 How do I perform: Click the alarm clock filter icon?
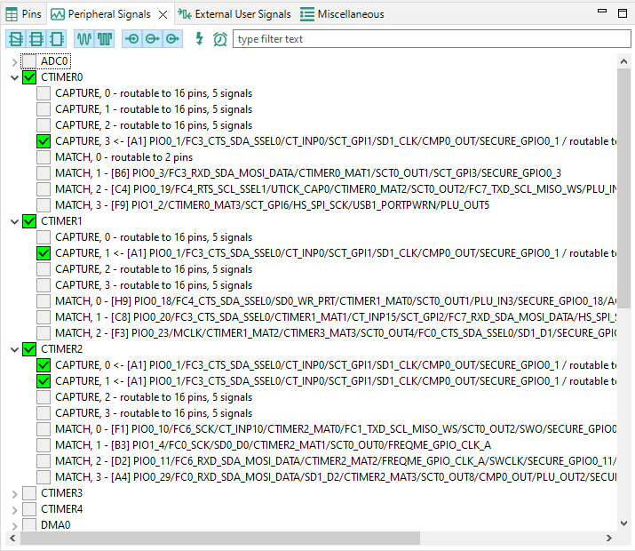click(x=220, y=39)
